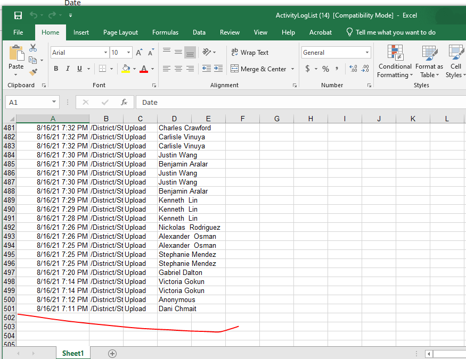
Task: Open Conditional Formatting menu
Action: [x=395, y=61]
